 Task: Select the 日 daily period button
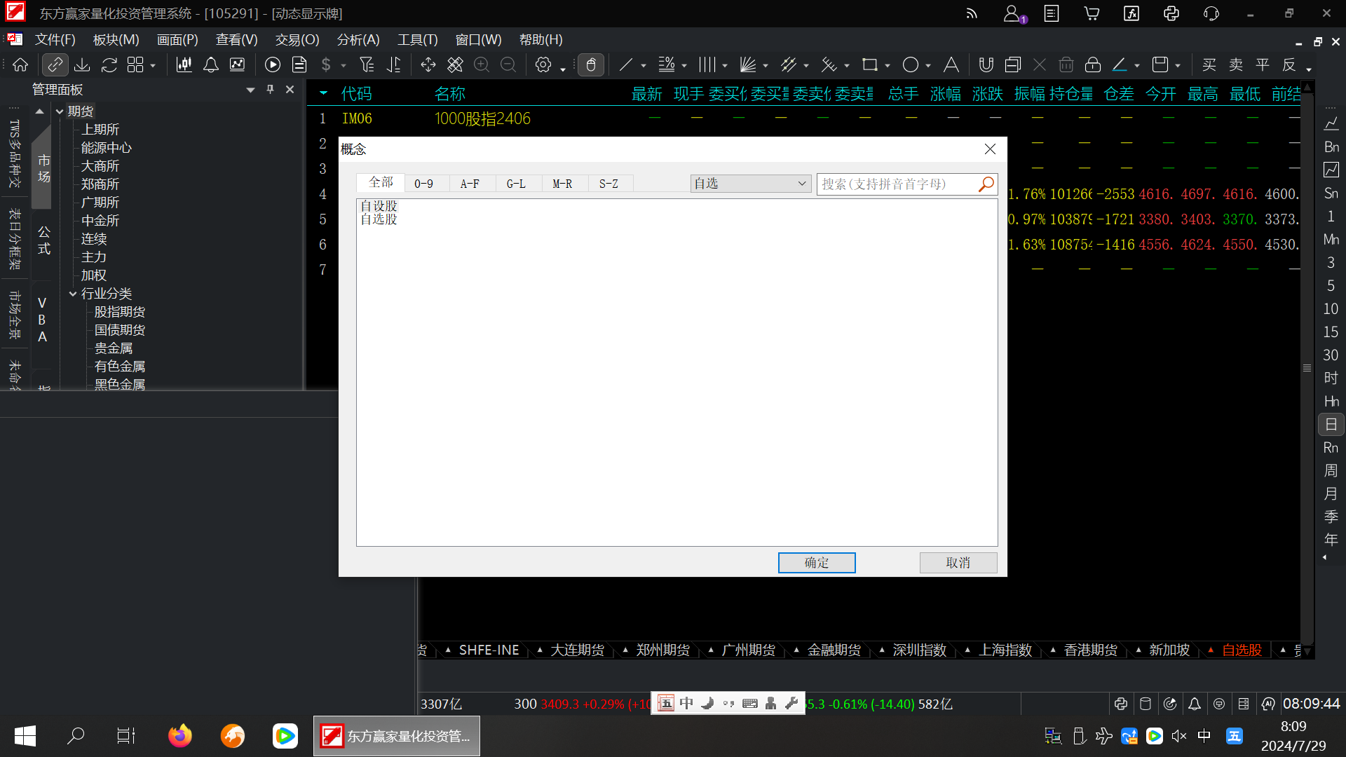tap(1331, 425)
